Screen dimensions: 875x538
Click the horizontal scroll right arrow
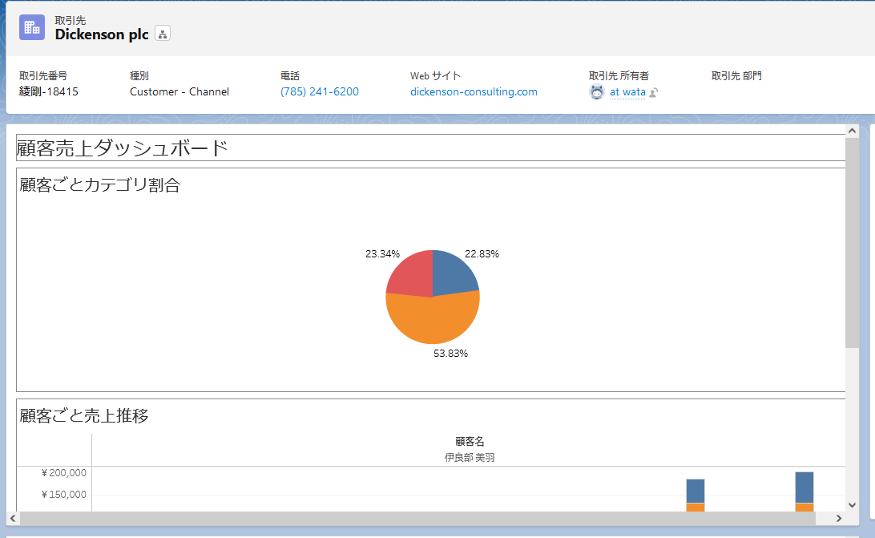[x=838, y=519]
